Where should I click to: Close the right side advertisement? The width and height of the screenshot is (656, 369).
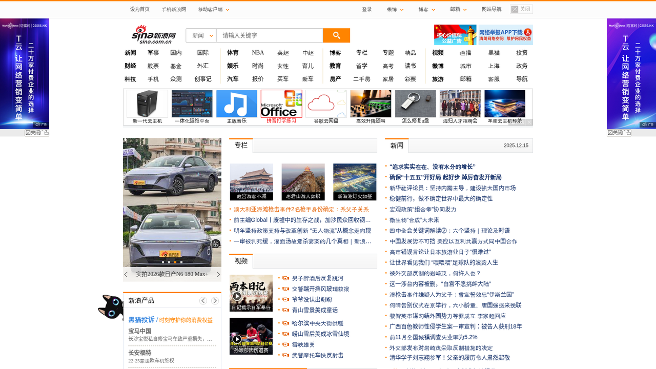coord(619,133)
